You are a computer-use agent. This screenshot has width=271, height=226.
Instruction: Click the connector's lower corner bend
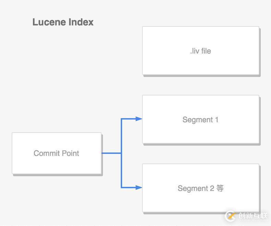tap(121, 188)
